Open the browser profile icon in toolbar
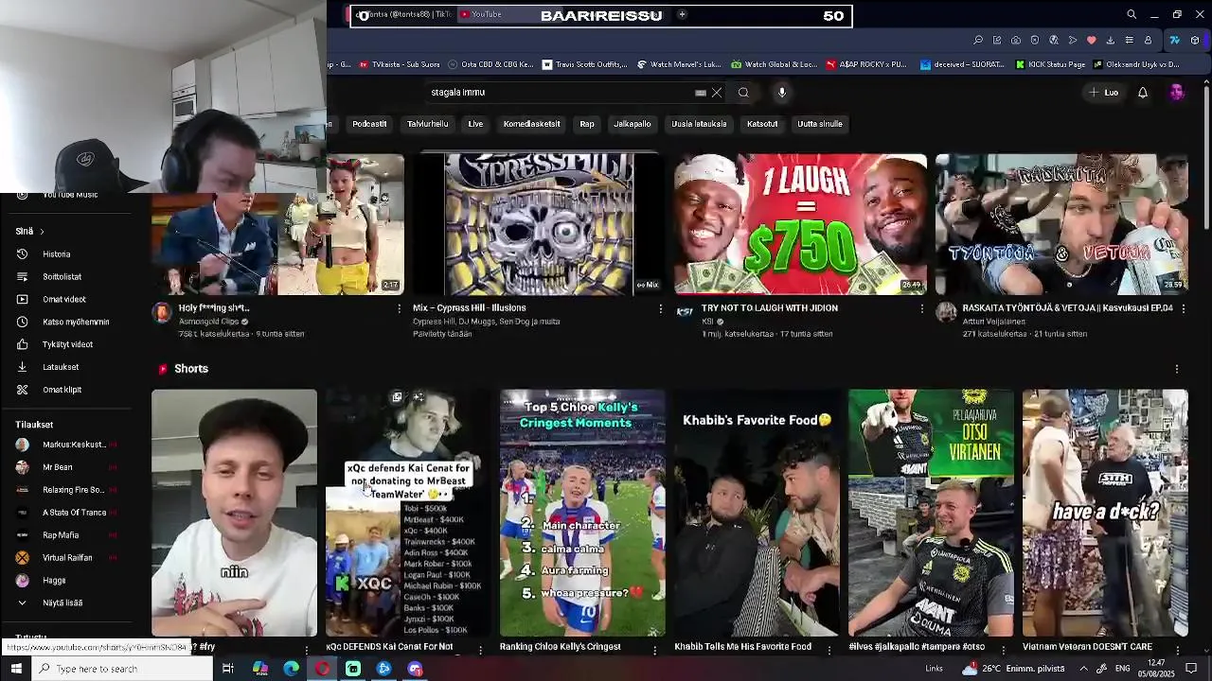This screenshot has height=681, width=1212. coord(1148,41)
